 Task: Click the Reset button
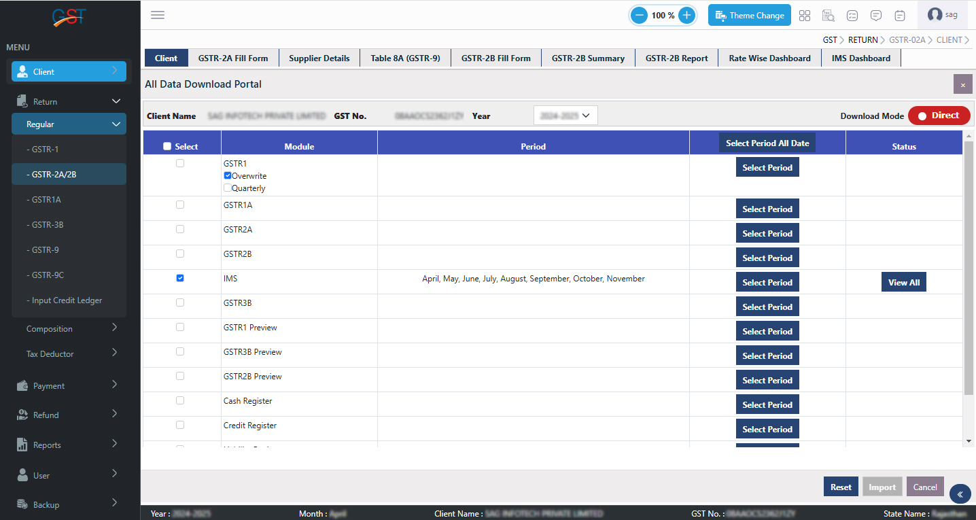(841, 487)
